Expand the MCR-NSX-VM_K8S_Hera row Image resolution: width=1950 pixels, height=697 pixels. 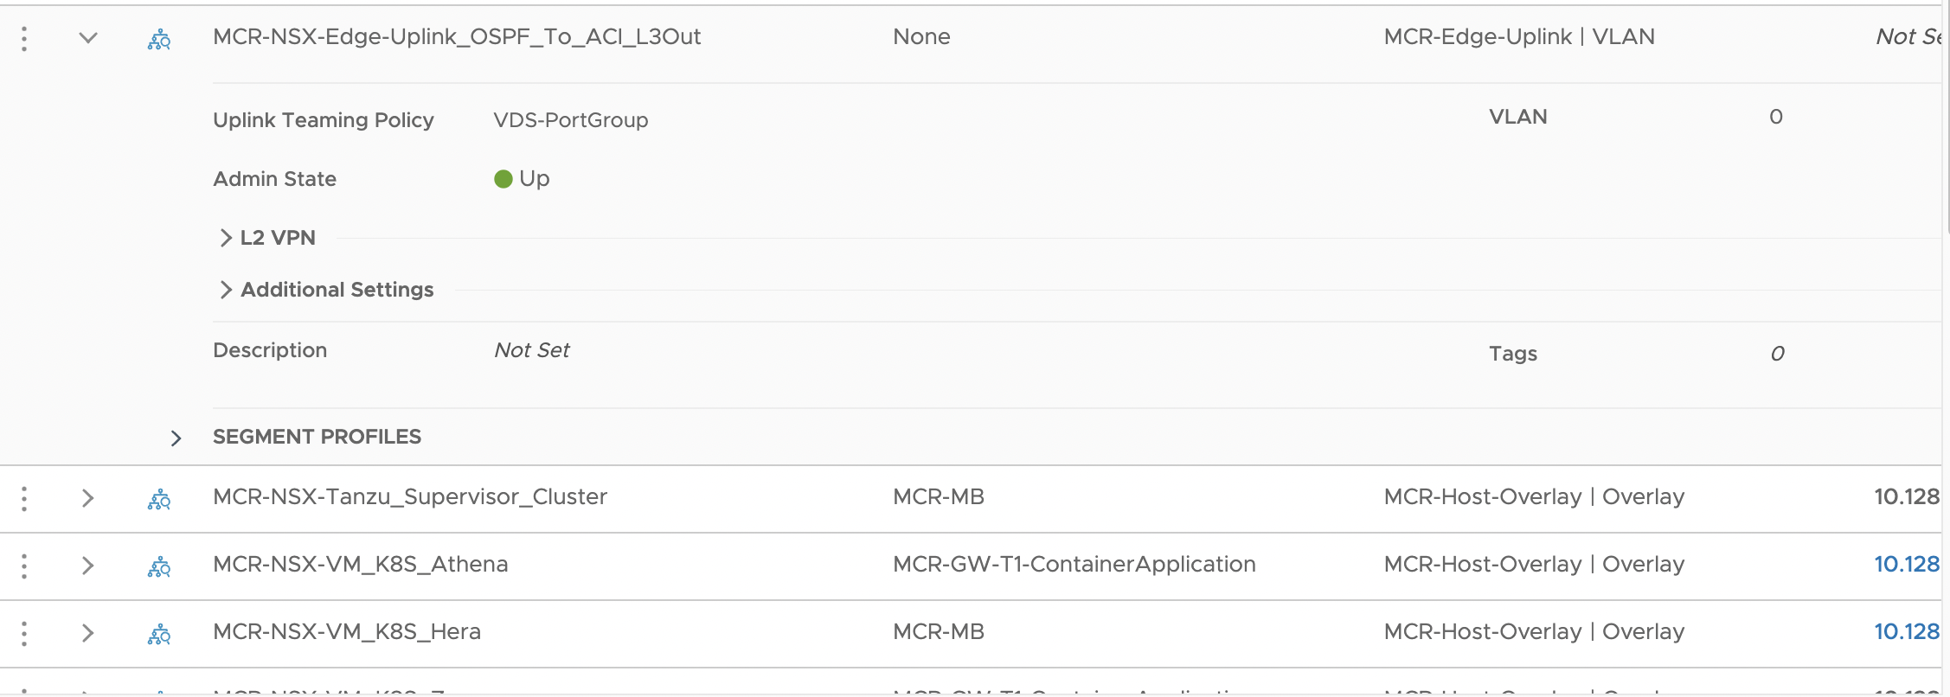pyautogui.click(x=87, y=633)
